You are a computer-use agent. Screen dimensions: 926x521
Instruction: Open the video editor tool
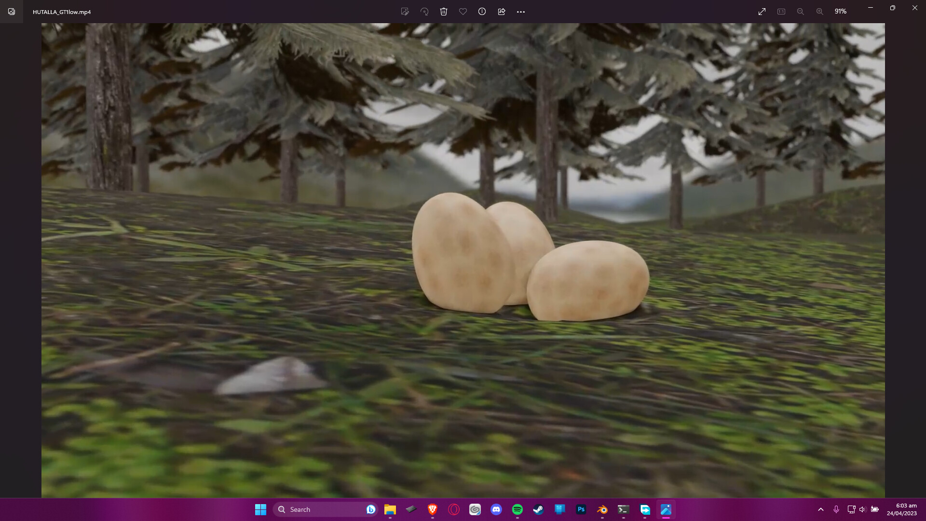[x=405, y=11]
